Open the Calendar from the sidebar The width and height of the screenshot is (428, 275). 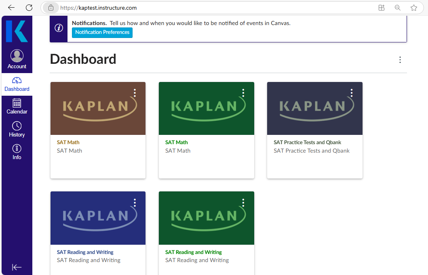(17, 107)
